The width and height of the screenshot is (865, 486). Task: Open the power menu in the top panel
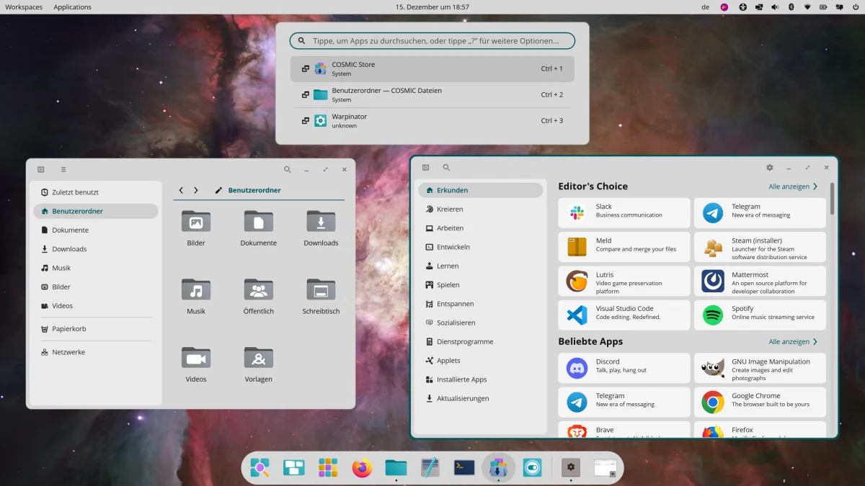(x=855, y=7)
